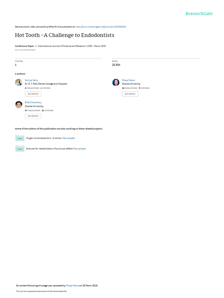Open Somya Sahu's author profile link
224x298 pixels.
point(31,80)
